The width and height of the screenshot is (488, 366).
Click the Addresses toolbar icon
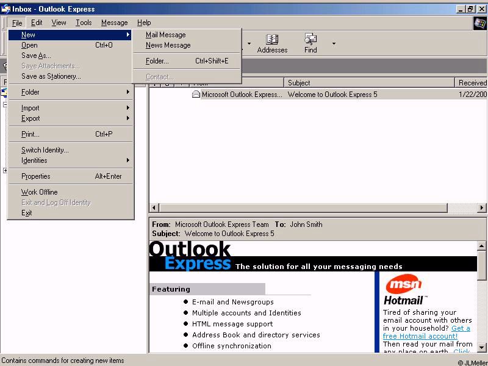(272, 40)
